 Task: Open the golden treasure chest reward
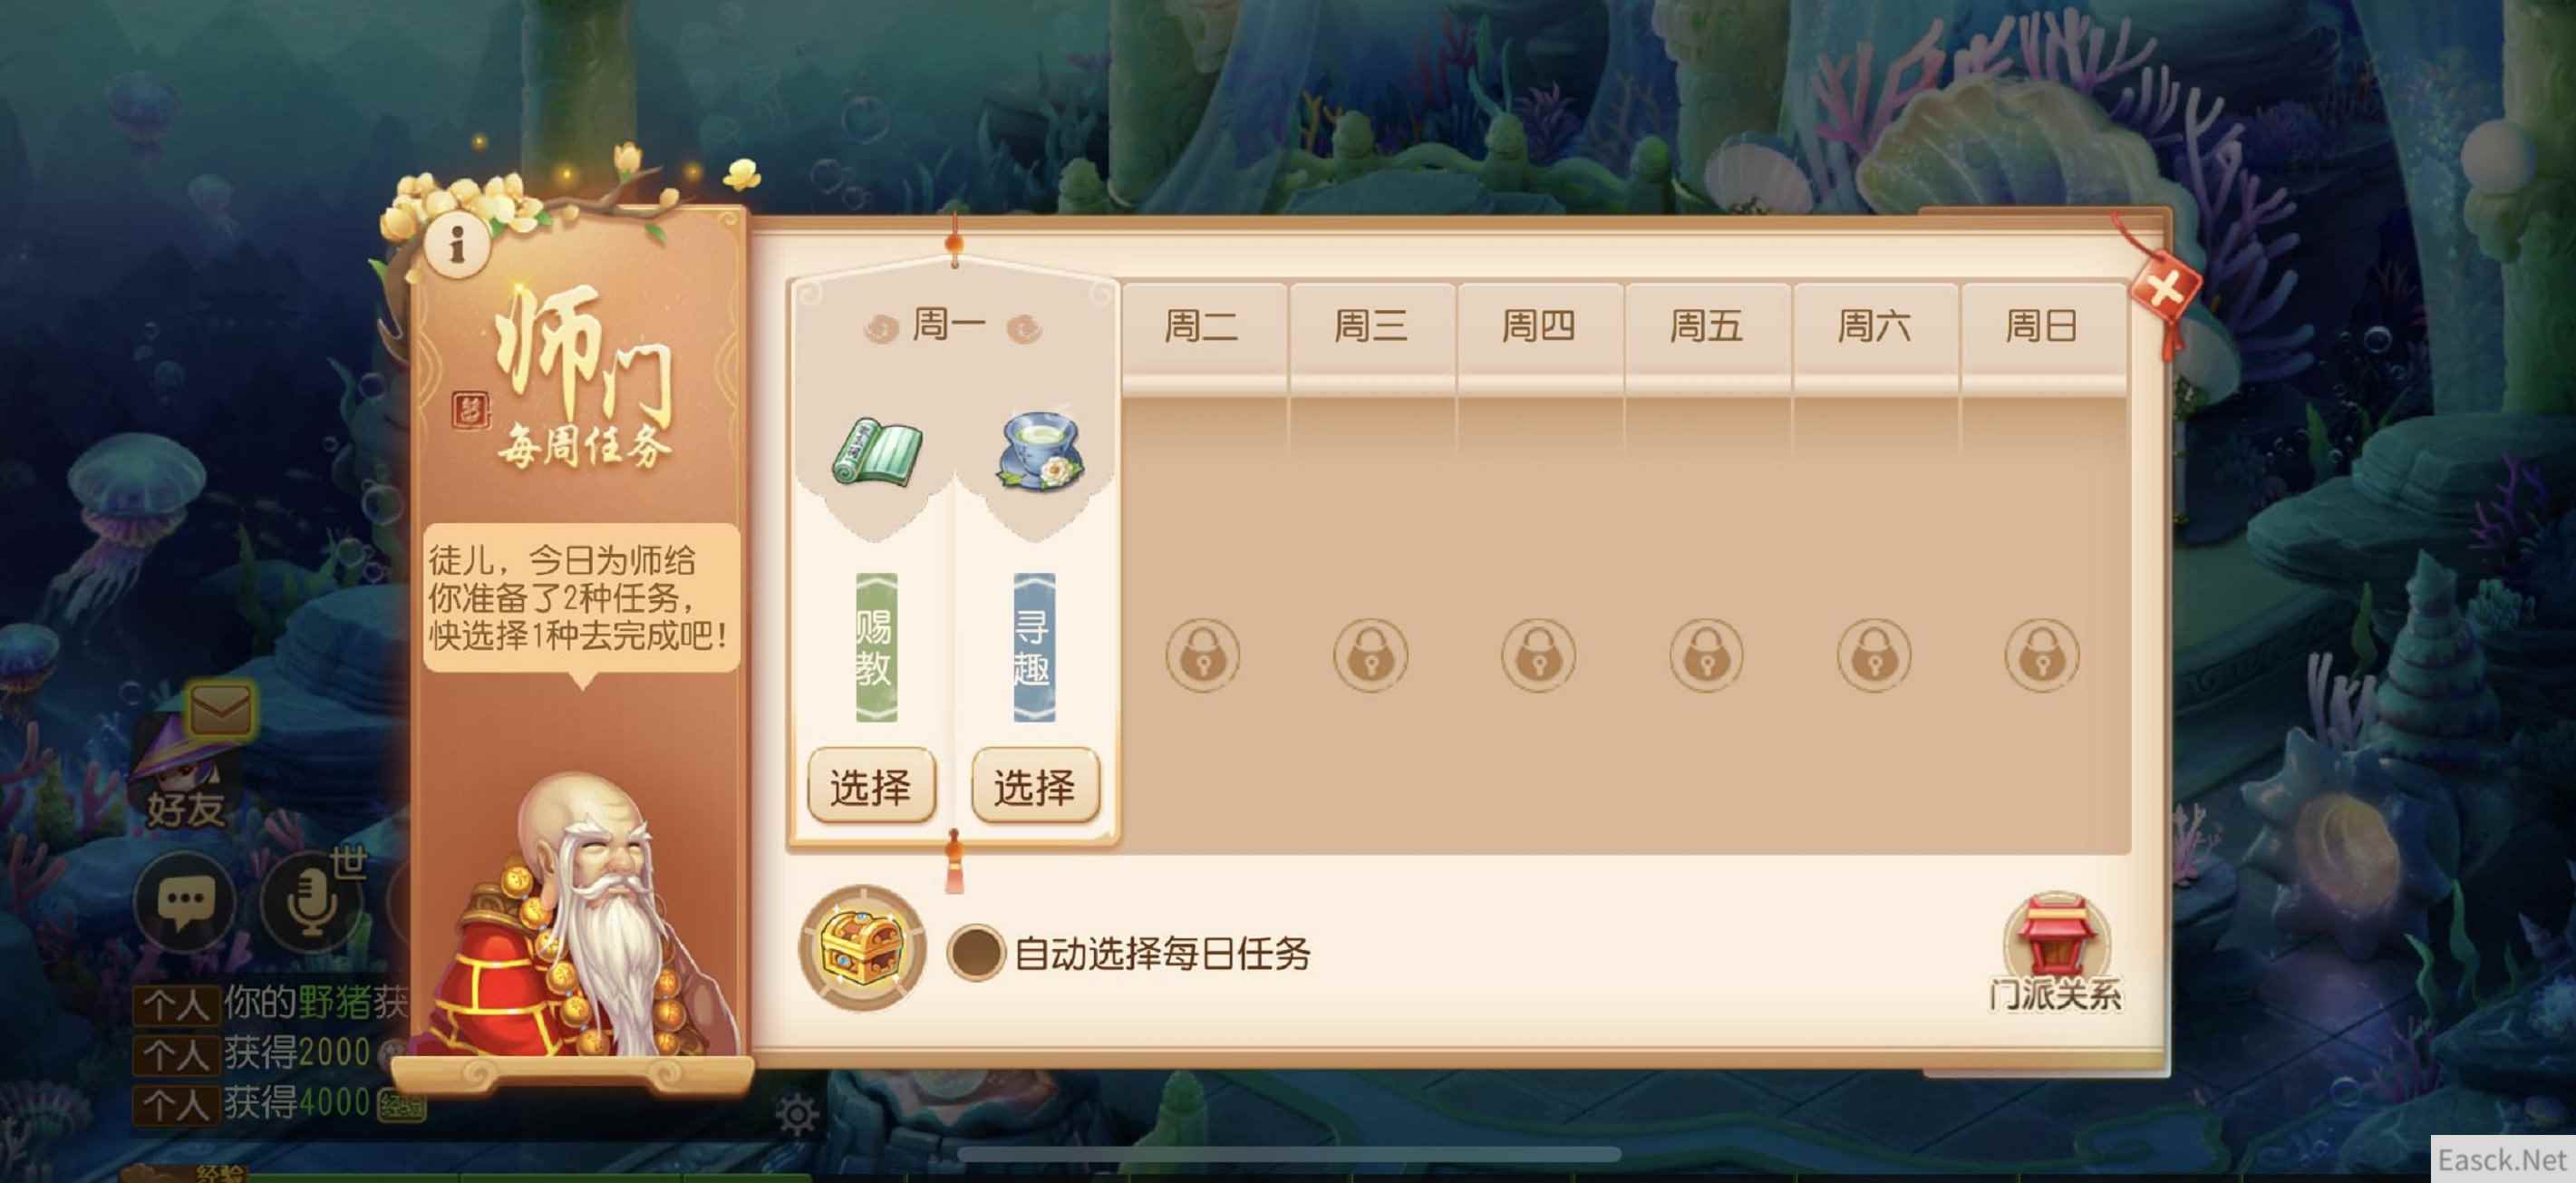coord(862,948)
